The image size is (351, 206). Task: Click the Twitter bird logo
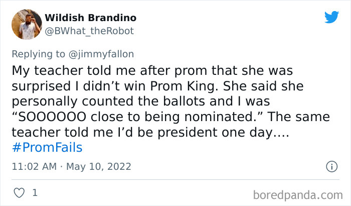[331, 17]
